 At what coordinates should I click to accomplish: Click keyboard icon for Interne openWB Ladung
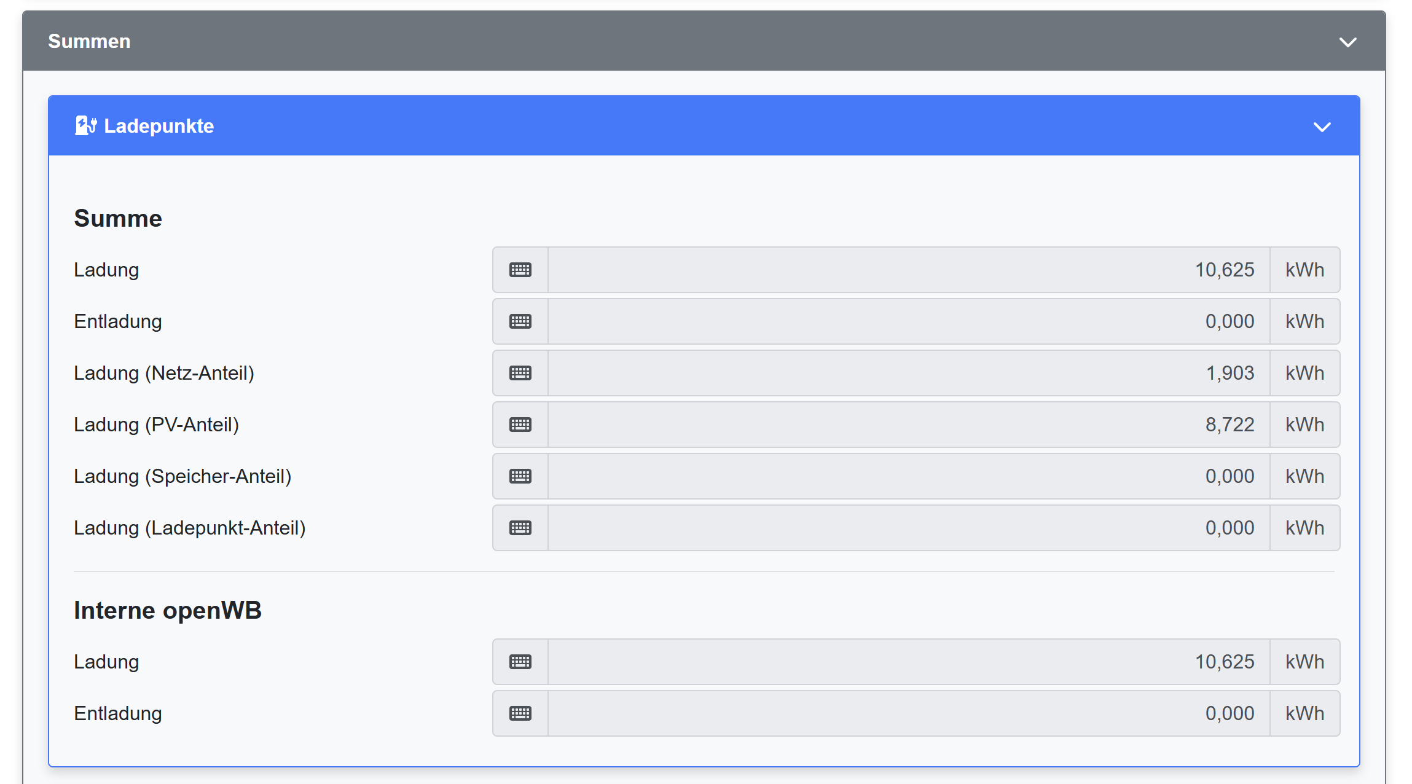[x=520, y=662]
